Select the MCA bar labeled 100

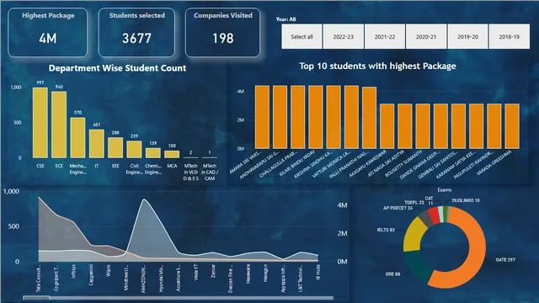pos(172,154)
